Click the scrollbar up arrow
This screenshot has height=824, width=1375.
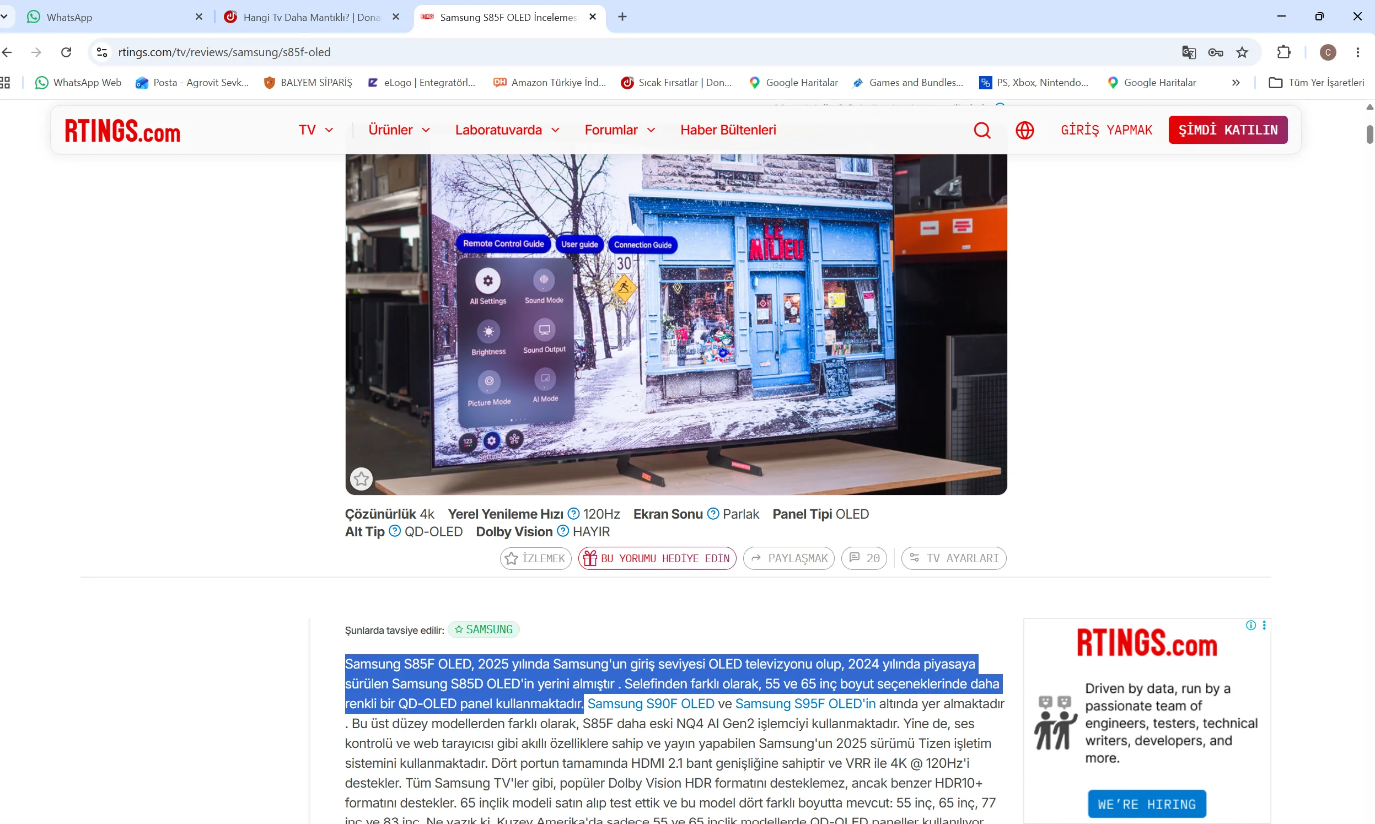1369,106
